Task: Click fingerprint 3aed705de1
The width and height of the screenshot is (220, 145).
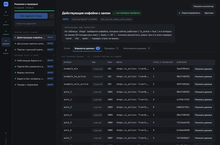Action: coord(183,69)
